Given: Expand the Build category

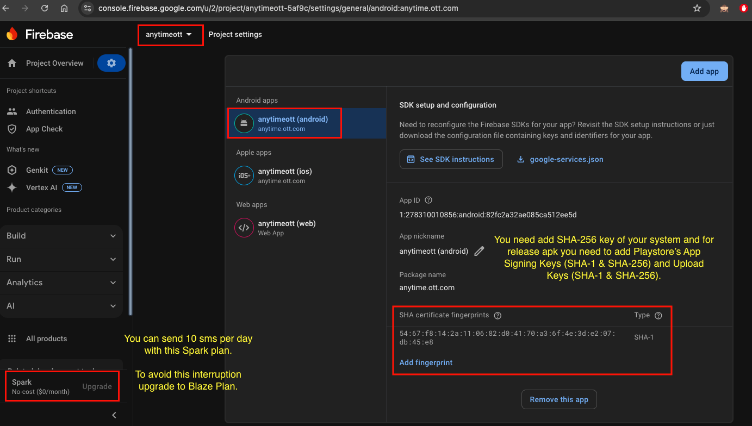Looking at the screenshot, I should [x=61, y=236].
